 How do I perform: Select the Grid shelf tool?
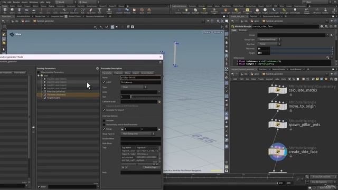(x=34, y=11)
